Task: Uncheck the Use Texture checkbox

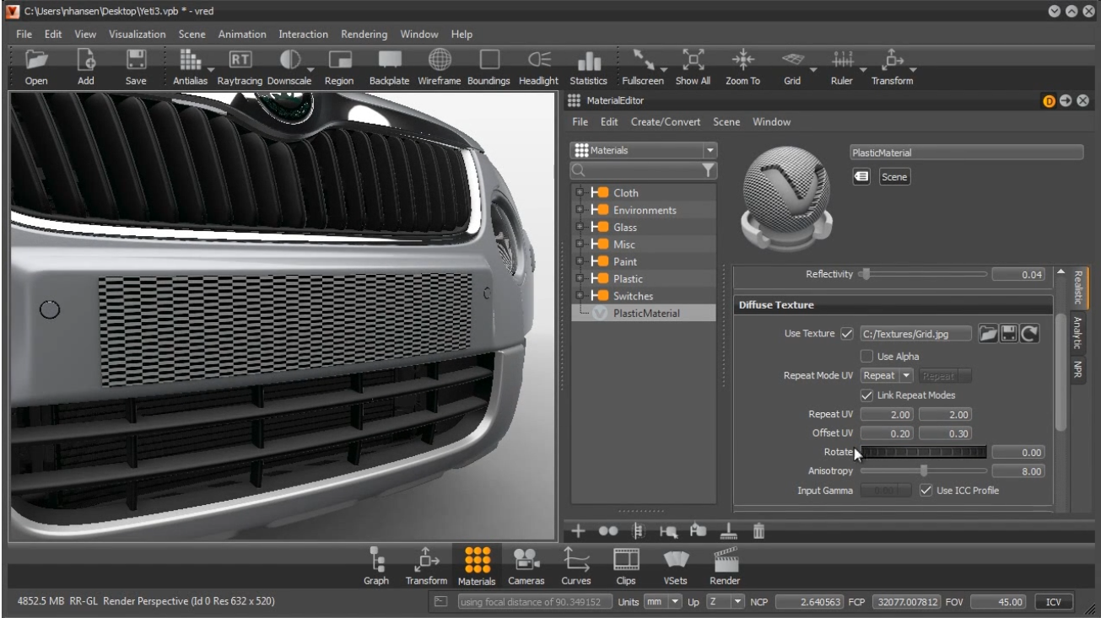Action: (x=847, y=334)
